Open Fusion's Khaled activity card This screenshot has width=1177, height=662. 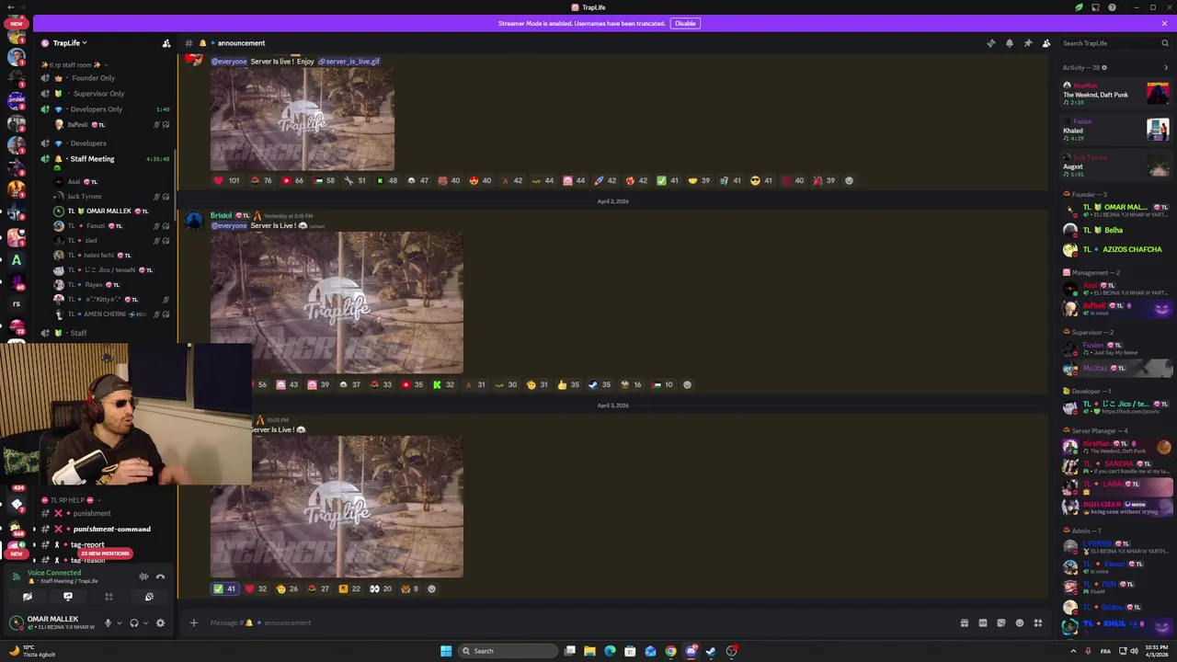pos(1116,130)
